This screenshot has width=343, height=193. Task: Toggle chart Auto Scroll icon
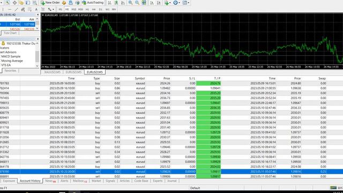[x=152, y=3]
